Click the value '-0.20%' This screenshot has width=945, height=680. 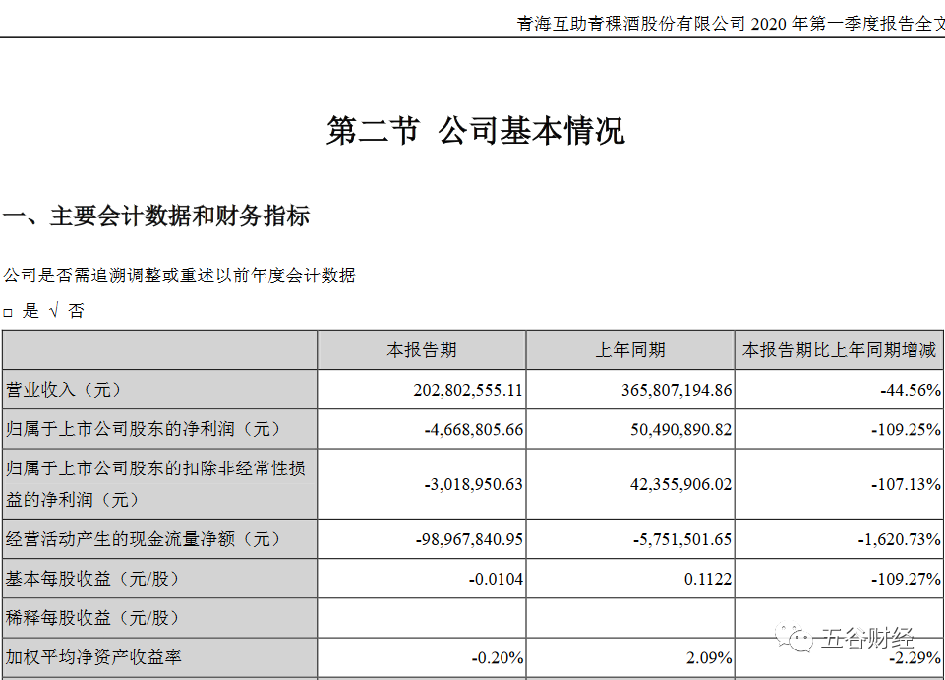tap(498, 657)
